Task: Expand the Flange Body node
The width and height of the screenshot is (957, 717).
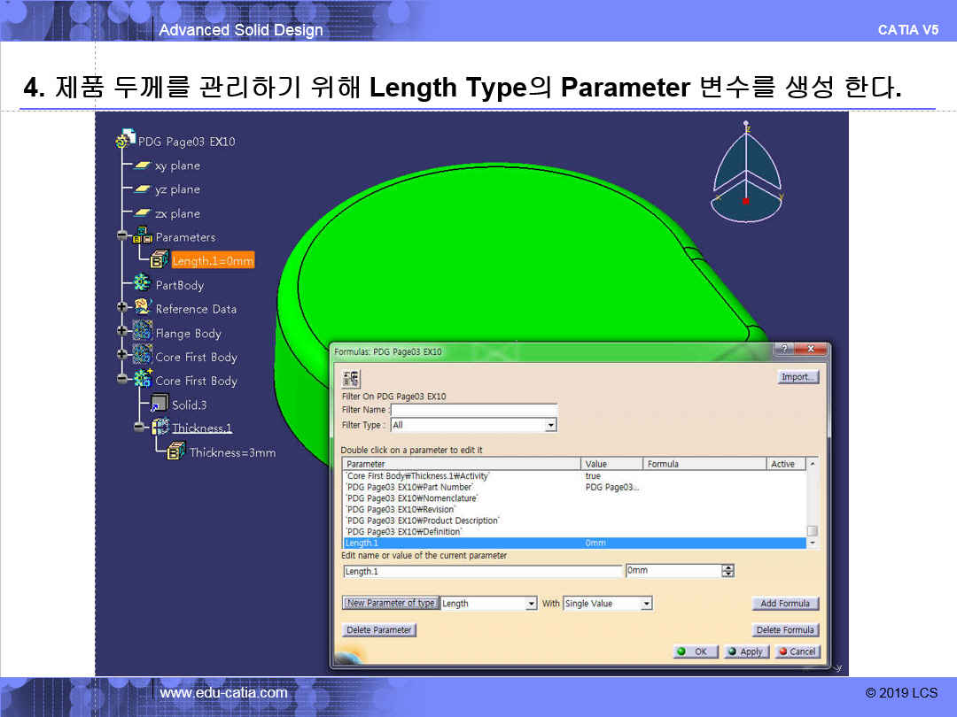Action: [x=121, y=333]
